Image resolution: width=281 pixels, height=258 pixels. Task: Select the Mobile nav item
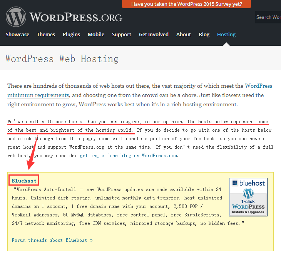pyautogui.click(x=96, y=34)
